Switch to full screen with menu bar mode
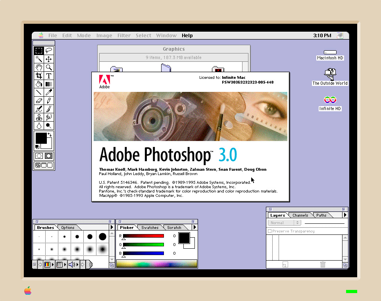 [44, 165]
